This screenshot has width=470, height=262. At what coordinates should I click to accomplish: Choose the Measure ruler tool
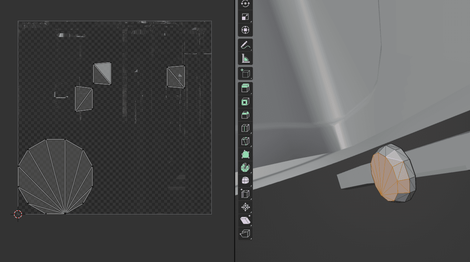tap(245, 59)
